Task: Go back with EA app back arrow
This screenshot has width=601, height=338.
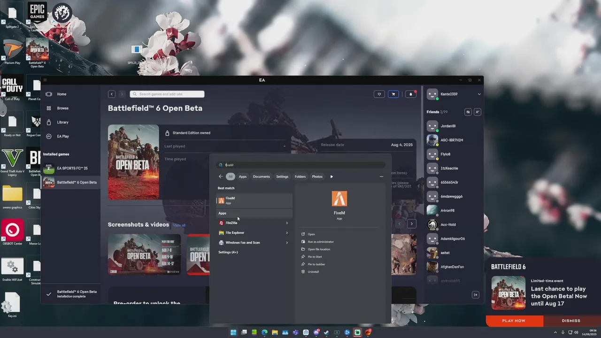Action: 112,94
